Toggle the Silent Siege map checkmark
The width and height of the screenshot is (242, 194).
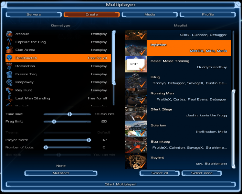pyautogui.click(x=143, y=117)
